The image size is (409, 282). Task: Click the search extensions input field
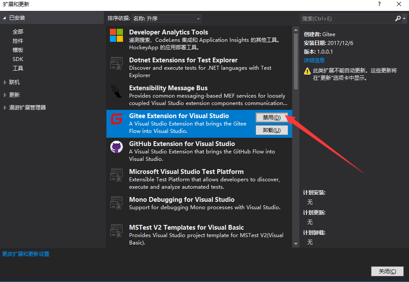point(347,19)
